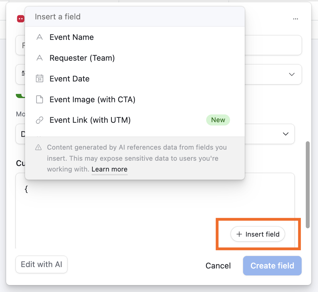
Task: Click the Create field button
Action: click(272, 265)
